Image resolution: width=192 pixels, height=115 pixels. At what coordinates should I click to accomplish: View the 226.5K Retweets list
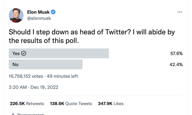(27, 104)
